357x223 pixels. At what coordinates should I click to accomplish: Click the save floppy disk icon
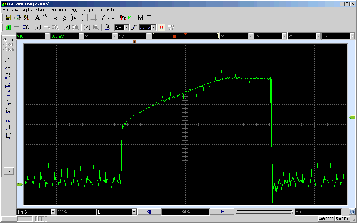8,17
